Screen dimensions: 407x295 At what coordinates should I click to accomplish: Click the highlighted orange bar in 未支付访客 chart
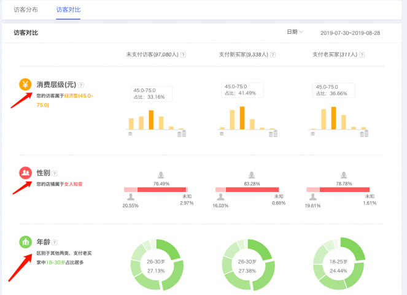coord(151,120)
